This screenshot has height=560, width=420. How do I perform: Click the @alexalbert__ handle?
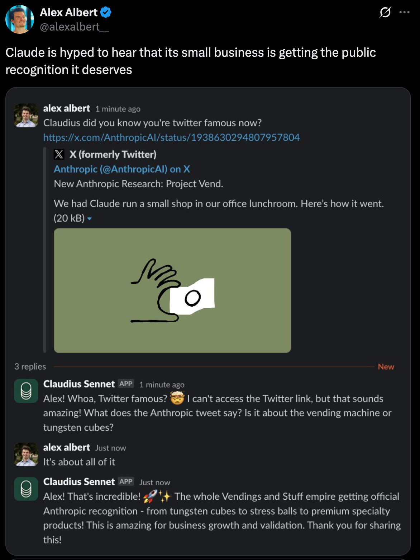pos(74,27)
